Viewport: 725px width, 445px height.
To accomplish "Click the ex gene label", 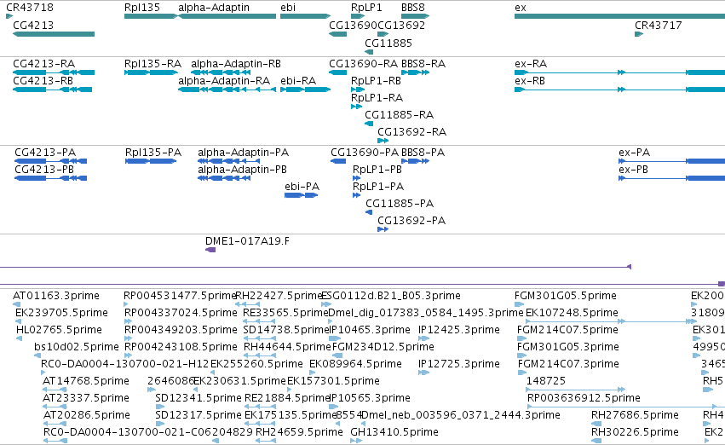I will coord(521,8).
